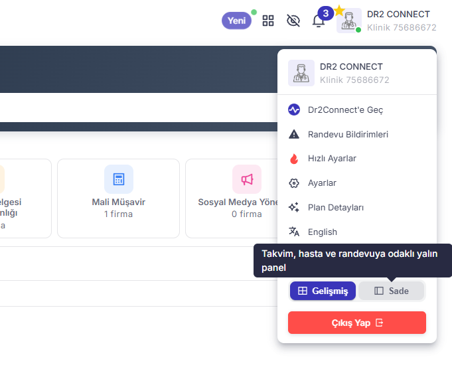Click Klinik 75686672 in dropdown panel

pyautogui.click(x=354, y=80)
